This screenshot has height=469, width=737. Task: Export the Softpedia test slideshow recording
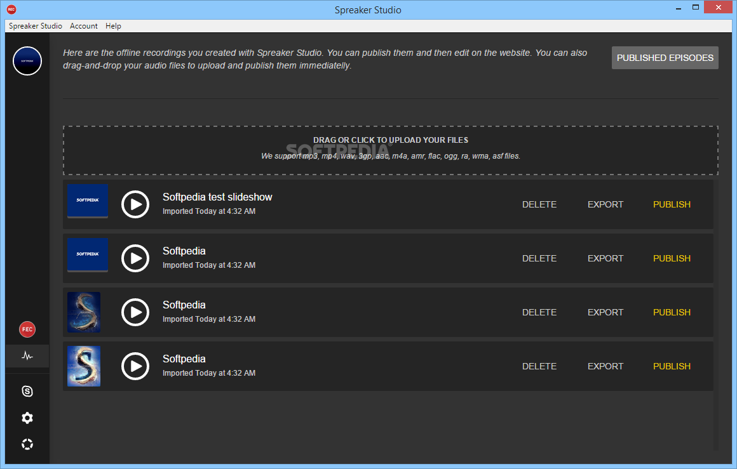(x=605, y=205)
